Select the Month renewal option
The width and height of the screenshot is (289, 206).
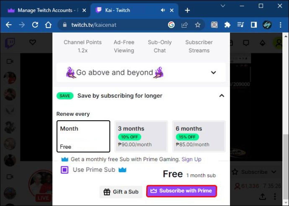pos(83,136)
